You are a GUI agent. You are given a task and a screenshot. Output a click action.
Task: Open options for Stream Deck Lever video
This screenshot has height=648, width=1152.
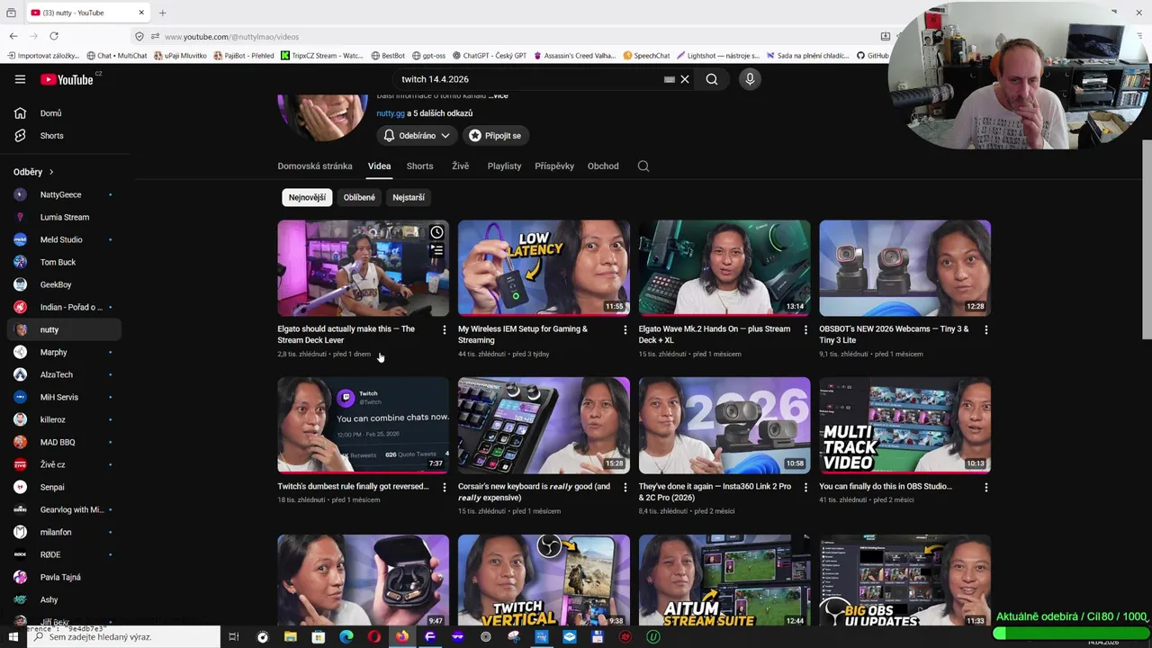pos(444,330)
